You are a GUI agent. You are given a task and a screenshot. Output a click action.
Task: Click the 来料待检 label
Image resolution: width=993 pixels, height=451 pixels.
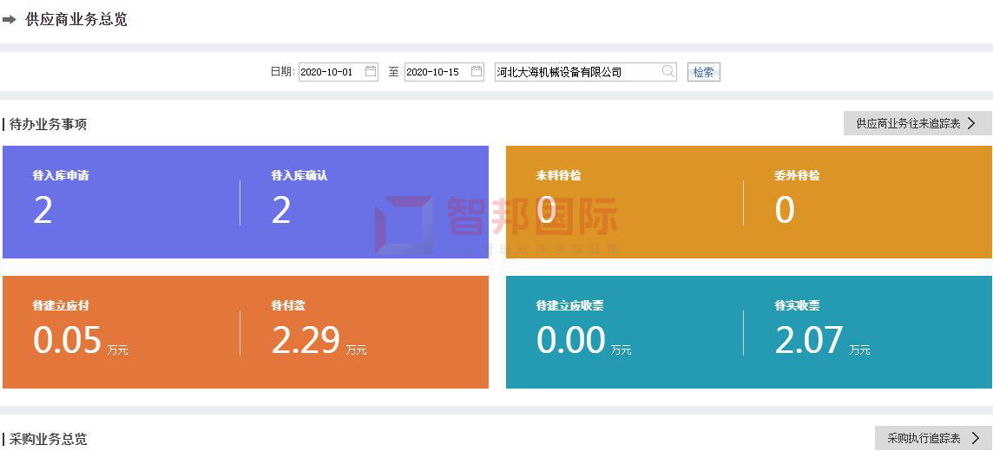click(559, 175)
